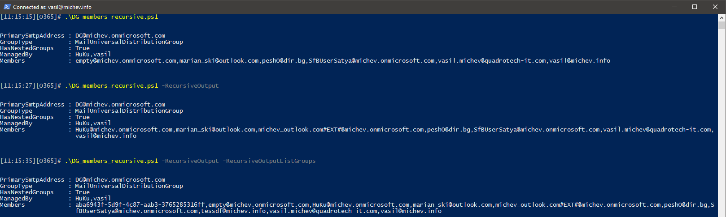Open the PowerShell icon system menu

pos(7,7)
